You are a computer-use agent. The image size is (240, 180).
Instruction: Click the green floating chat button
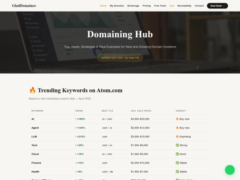pos(230,170)
